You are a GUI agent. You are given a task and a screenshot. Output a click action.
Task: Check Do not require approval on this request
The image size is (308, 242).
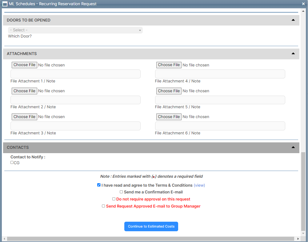[114, 199]
